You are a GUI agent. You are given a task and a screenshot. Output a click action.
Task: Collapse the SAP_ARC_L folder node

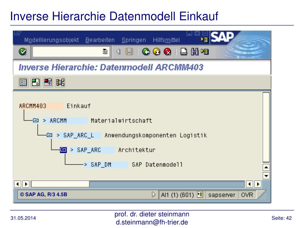coord(50,135)
